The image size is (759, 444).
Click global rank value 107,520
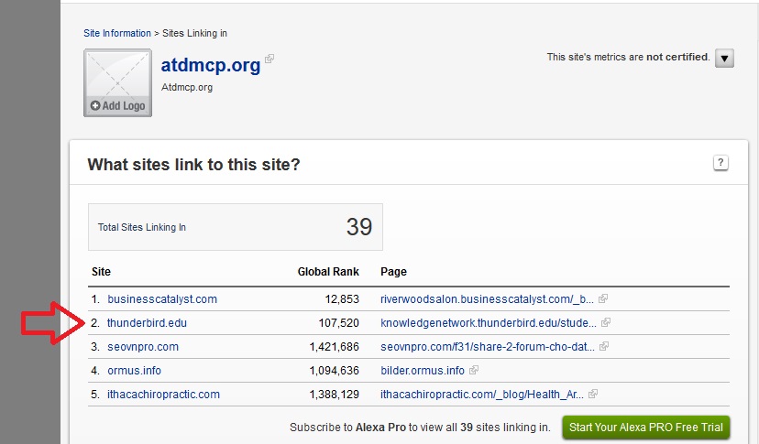pos(339,322)
